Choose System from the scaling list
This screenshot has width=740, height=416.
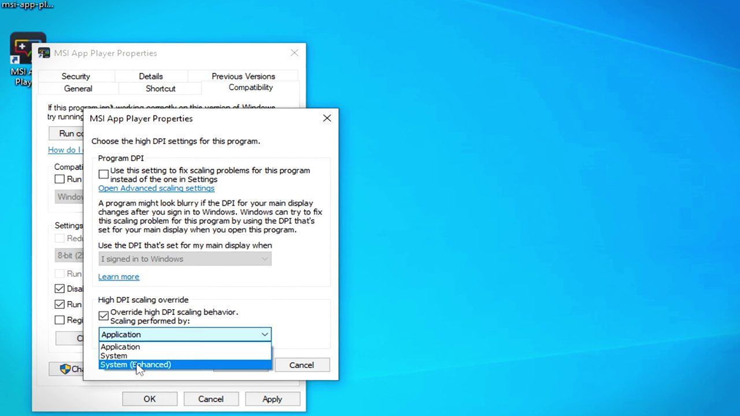point(185,355)
